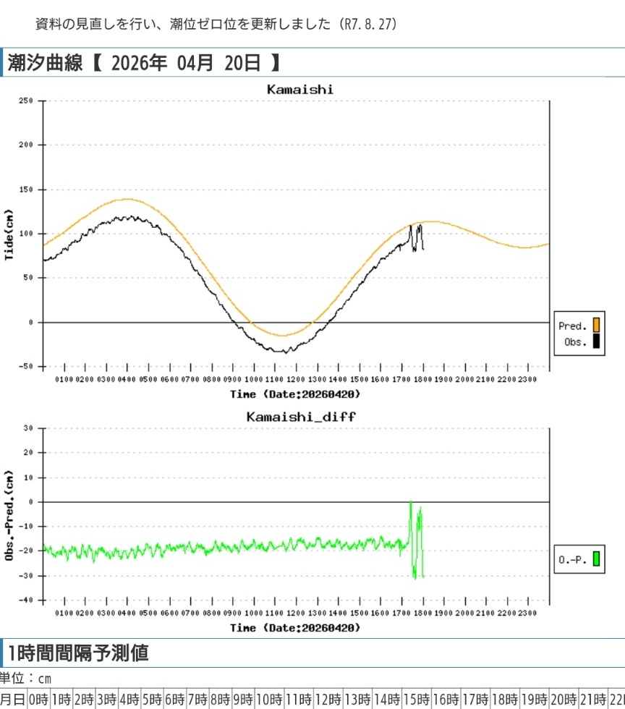Click the Kamaishi tide chart title

click(299, 90)
